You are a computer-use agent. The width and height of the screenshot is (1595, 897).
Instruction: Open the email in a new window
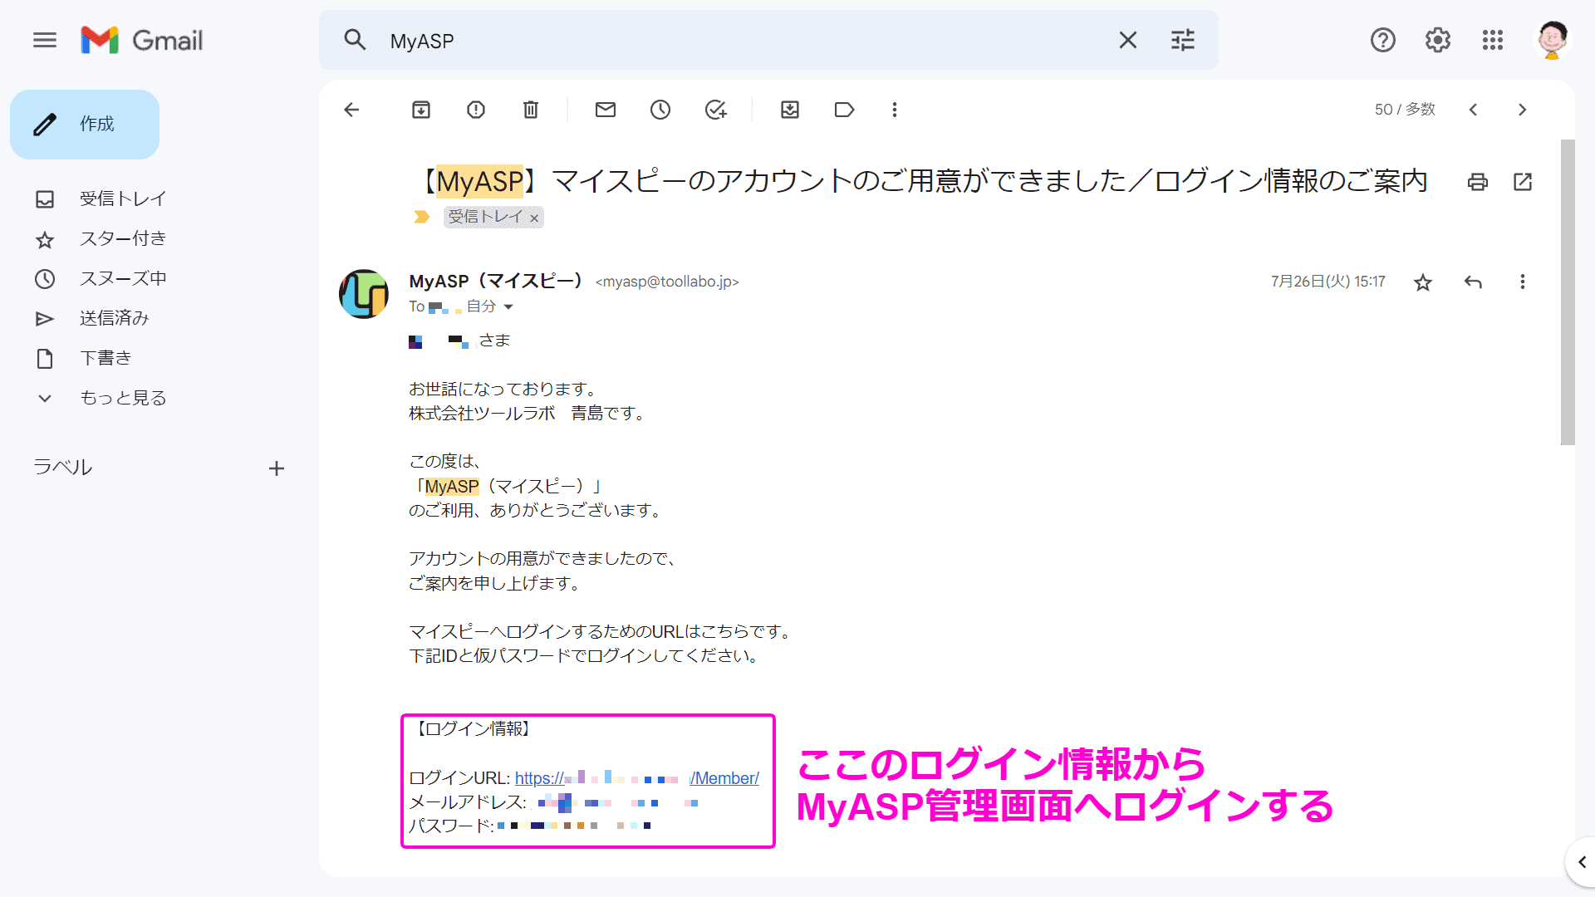(x=1523, y=181)
